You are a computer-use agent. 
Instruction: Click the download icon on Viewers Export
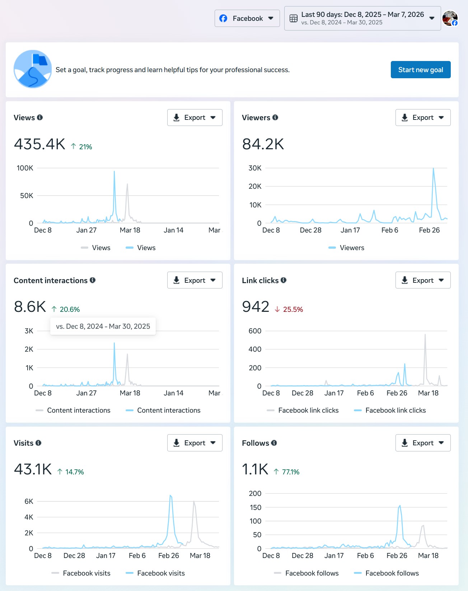(x=405, y=118)
